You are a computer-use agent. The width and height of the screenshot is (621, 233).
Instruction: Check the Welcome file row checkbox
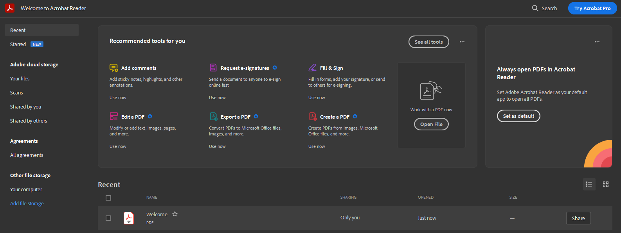pyautogui.click(x=108, y=218)
